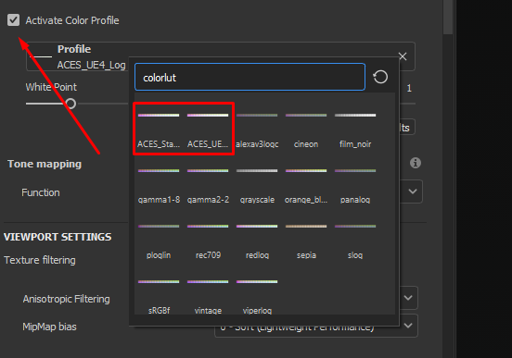Image resolution: width=512 pixels, height=358 pixels.
Task: Click the Tone mapping section label
Action: point(45,164)
